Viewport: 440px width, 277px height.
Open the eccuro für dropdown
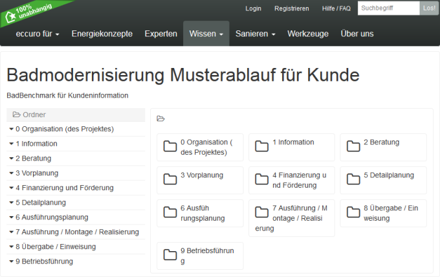point(38,34)
